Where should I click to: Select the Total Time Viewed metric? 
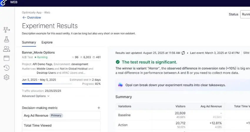click(x=61, y=126)
